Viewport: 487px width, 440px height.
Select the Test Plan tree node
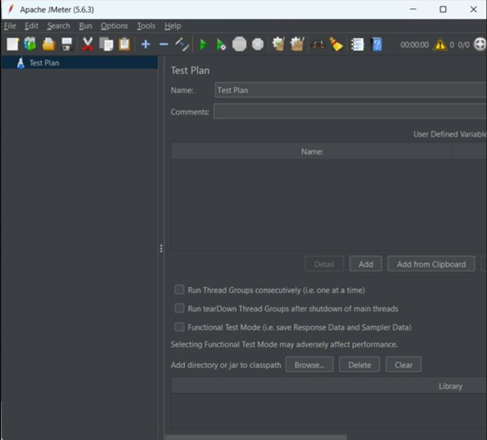pos(79,63)
